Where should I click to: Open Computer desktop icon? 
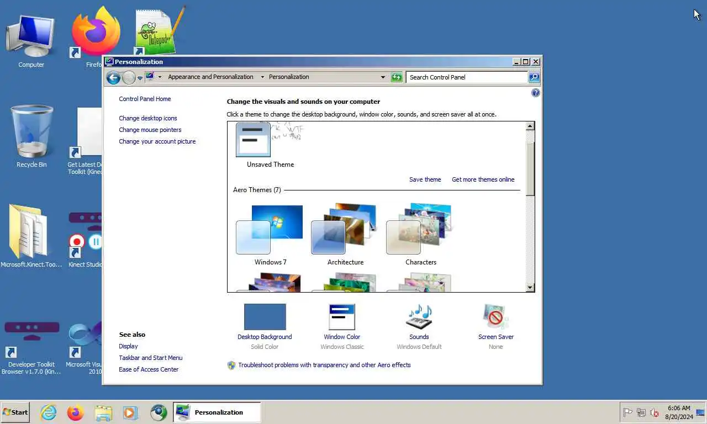(31, 41)
